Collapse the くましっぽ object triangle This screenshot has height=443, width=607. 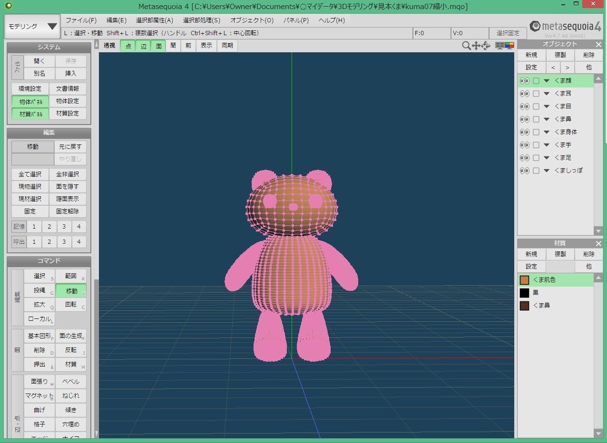tap(547, 170)
